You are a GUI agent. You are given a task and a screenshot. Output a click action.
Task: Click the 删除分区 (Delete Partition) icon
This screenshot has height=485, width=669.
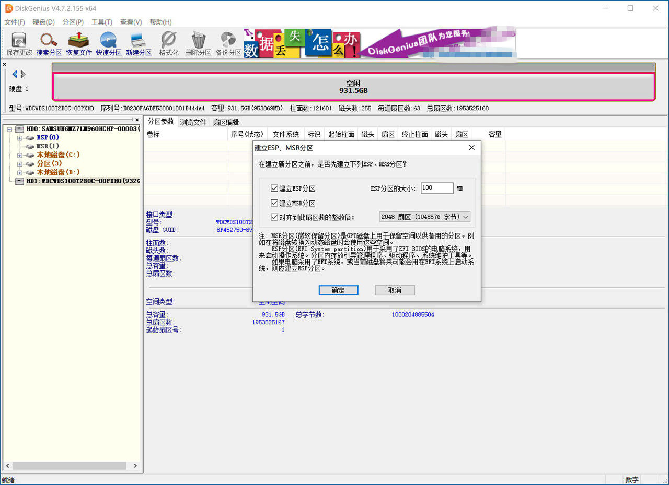coord(198,42)
